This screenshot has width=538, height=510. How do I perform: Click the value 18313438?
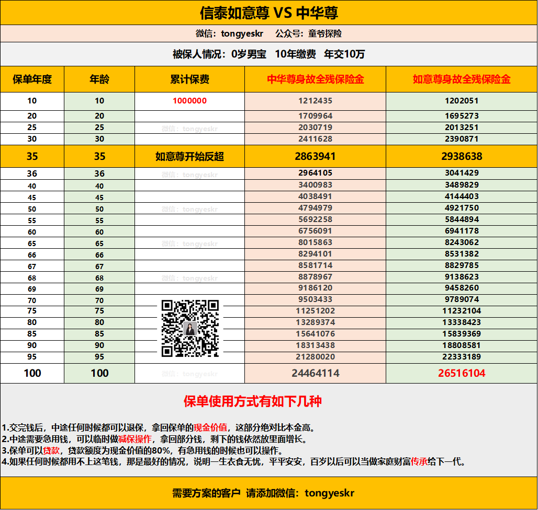[x=316, y=345]
